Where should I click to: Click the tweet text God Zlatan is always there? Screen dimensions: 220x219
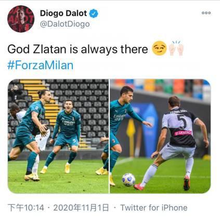pyautogui.click(x=77, y=49)
